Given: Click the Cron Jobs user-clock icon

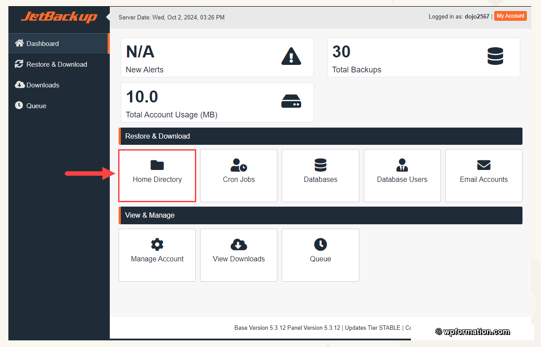Looking at the screenshot, I should tap(239, 165).
